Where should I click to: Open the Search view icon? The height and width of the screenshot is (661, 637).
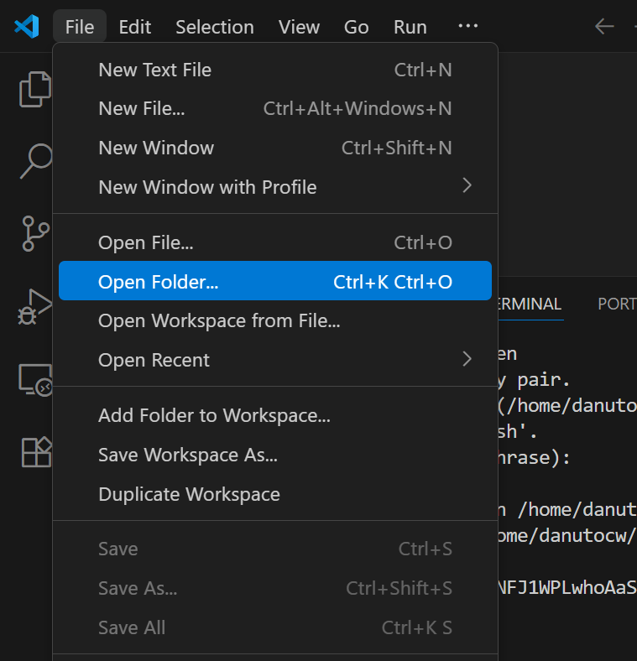coord(35,161)
